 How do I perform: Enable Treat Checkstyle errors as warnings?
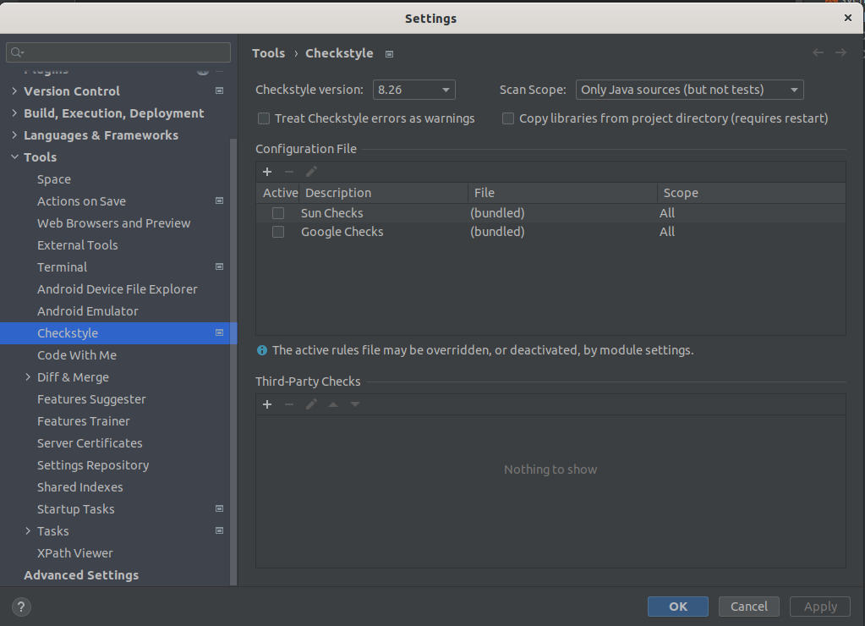tap(265, 118)
